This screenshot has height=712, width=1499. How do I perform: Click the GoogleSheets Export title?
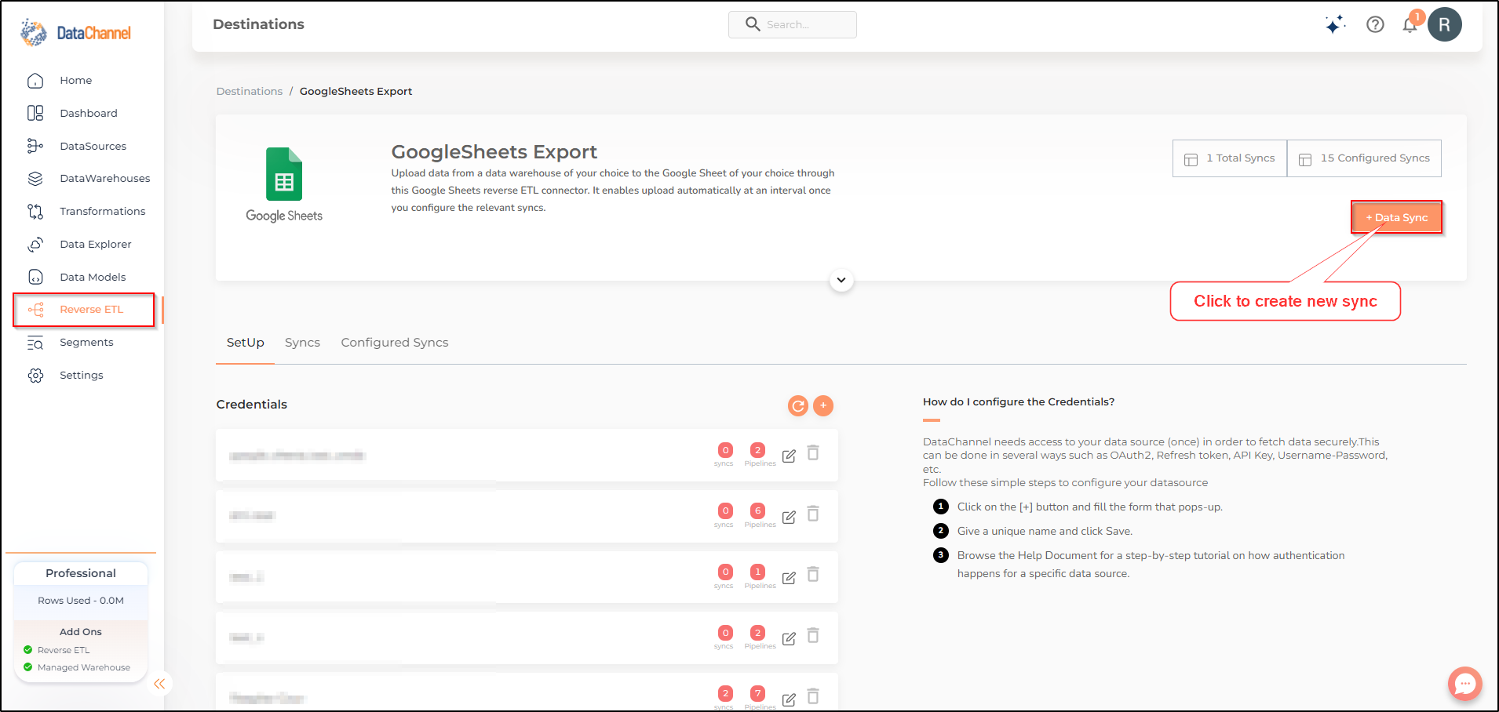(494, 152)
